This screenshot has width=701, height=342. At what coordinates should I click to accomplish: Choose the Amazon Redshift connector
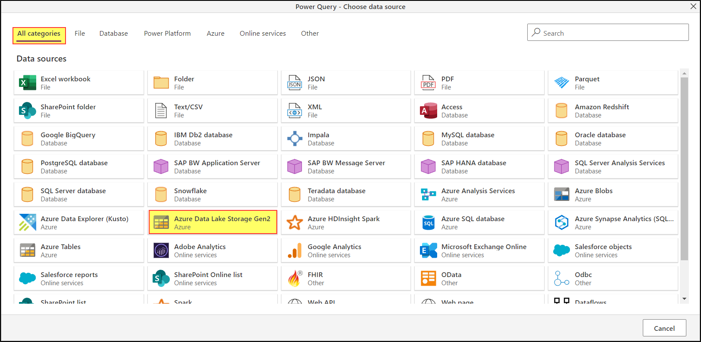pyautogui.click(x=613, y=111)
